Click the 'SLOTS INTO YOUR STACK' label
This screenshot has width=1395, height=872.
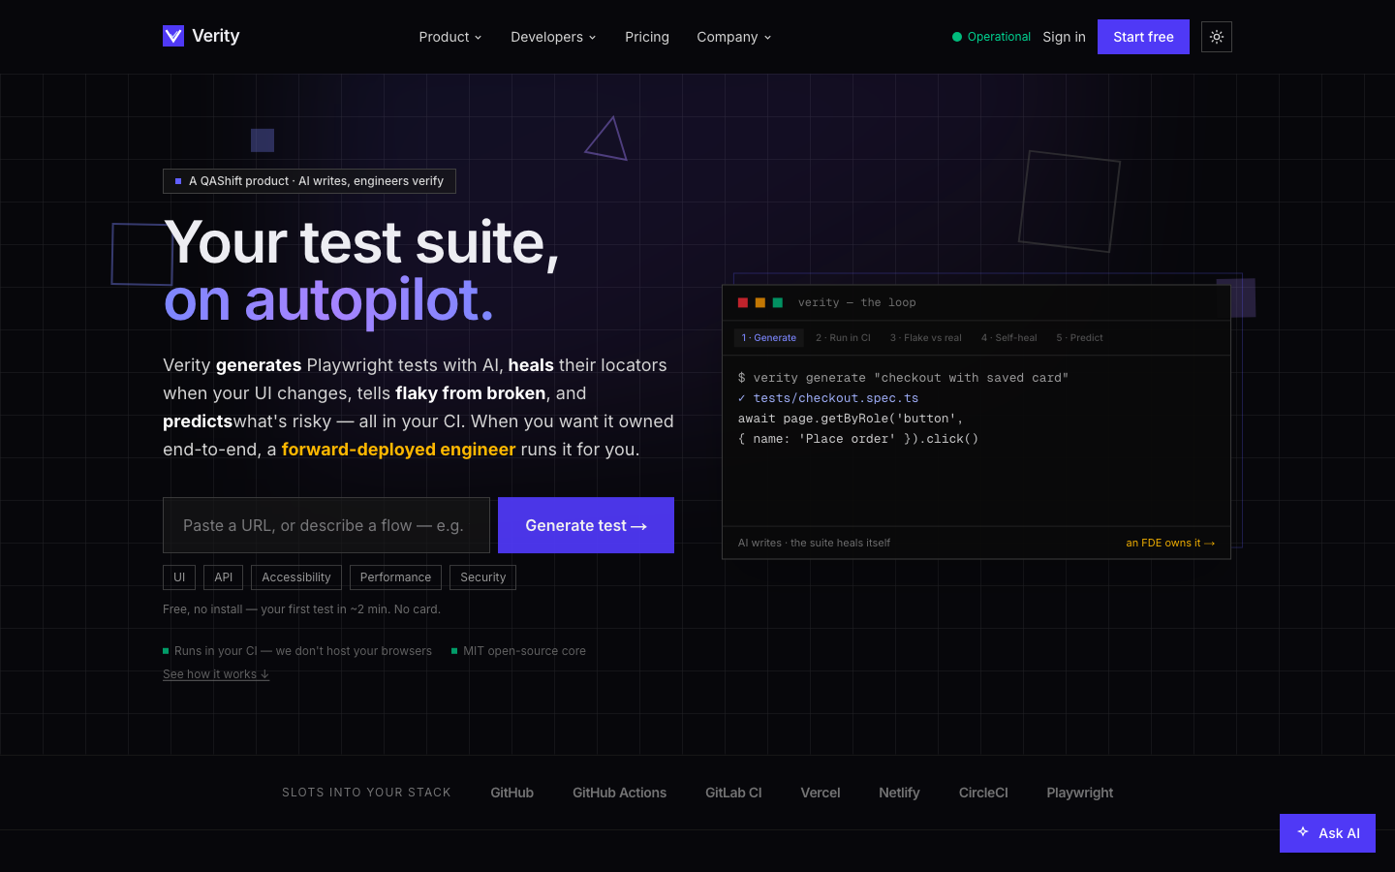pos(366,793)
